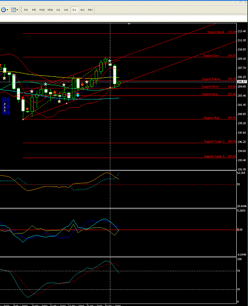Click the separator between main chart and first indicator
Image resolution: width=248 pixels, height=306 pixels.
point(118,170)
